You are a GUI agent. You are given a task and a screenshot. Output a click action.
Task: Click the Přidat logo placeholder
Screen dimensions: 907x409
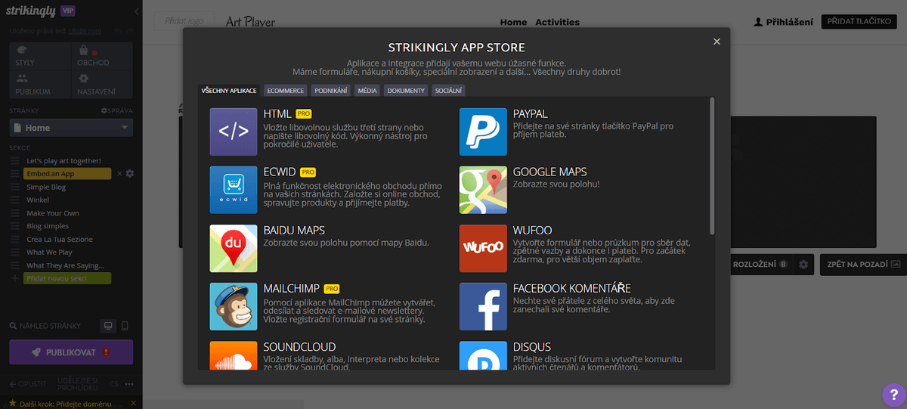click(x=184, y=22)
